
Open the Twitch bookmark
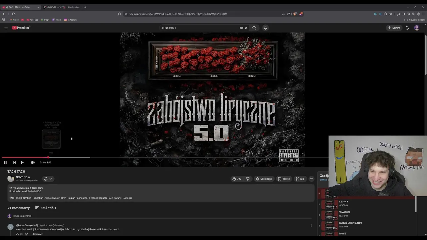pos(57,20)
